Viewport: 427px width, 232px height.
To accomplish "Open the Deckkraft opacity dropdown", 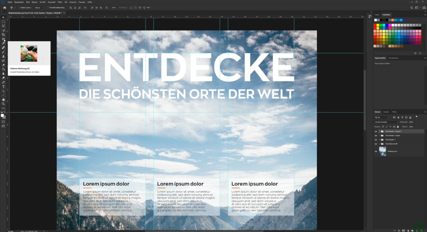I will coord(416,122).
